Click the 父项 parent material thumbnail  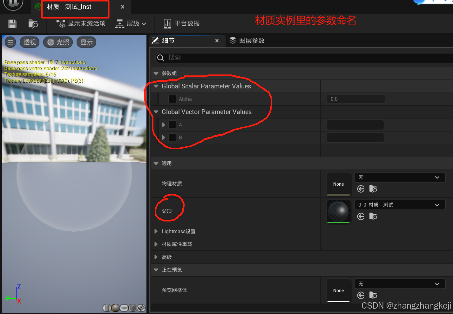point(338,211)
